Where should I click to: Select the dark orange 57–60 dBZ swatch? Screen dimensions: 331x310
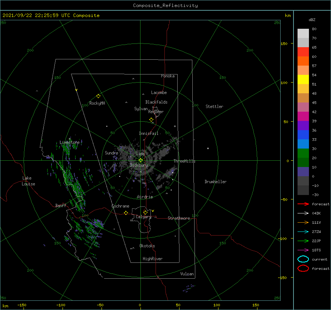[x=303, y=61]
